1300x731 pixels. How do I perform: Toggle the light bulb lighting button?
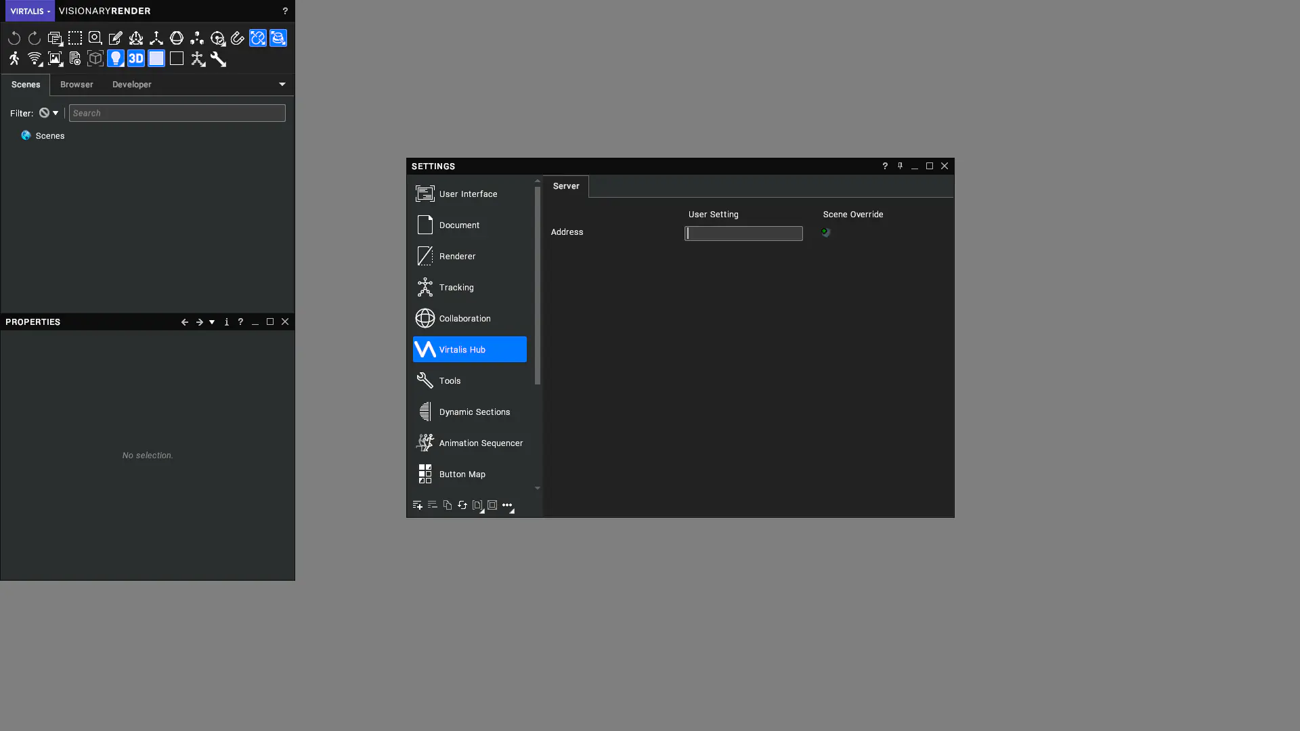pyautogui.click(x=116, y=59)
